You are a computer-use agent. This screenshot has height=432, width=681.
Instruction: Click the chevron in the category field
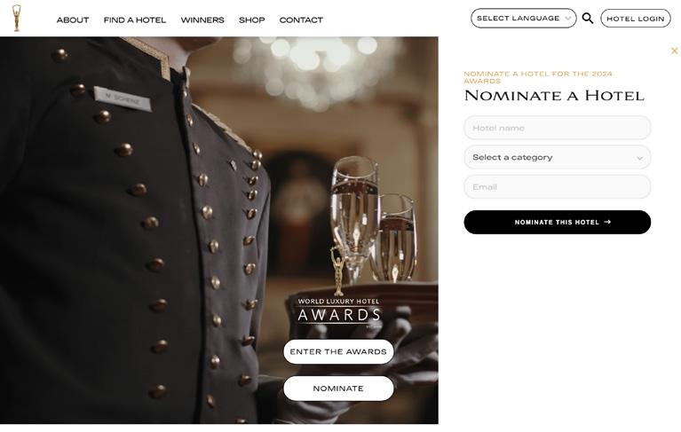tap(639, 158)
